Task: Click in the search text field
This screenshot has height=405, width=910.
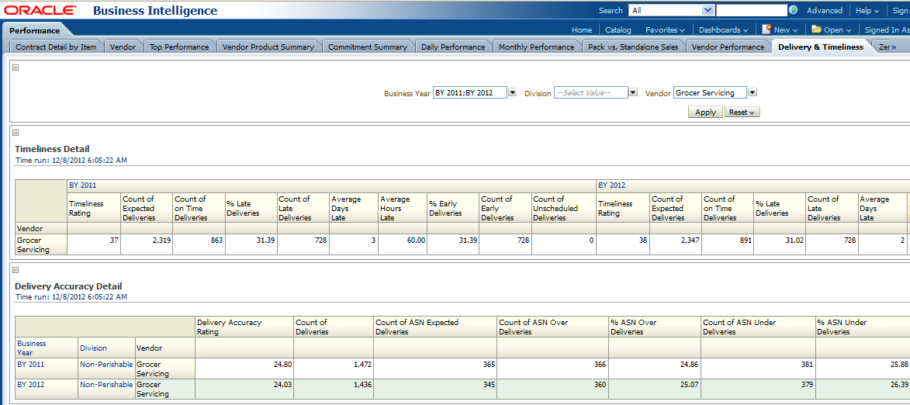Action: click(x=750, y=11)
